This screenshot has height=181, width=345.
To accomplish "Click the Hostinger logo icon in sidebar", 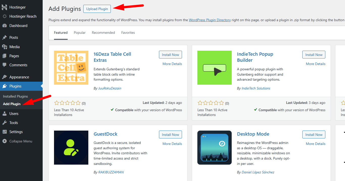I will 4,7.
